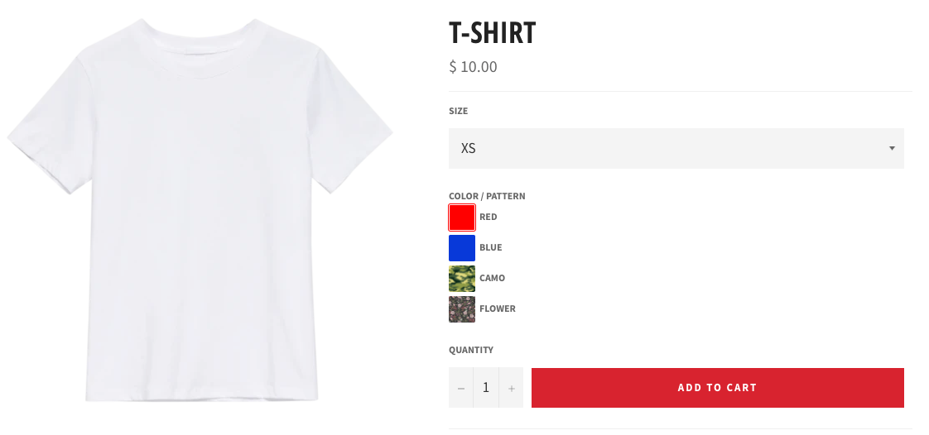Click the RED option label
Screen dimensions: 929x435
coord(489,217)
